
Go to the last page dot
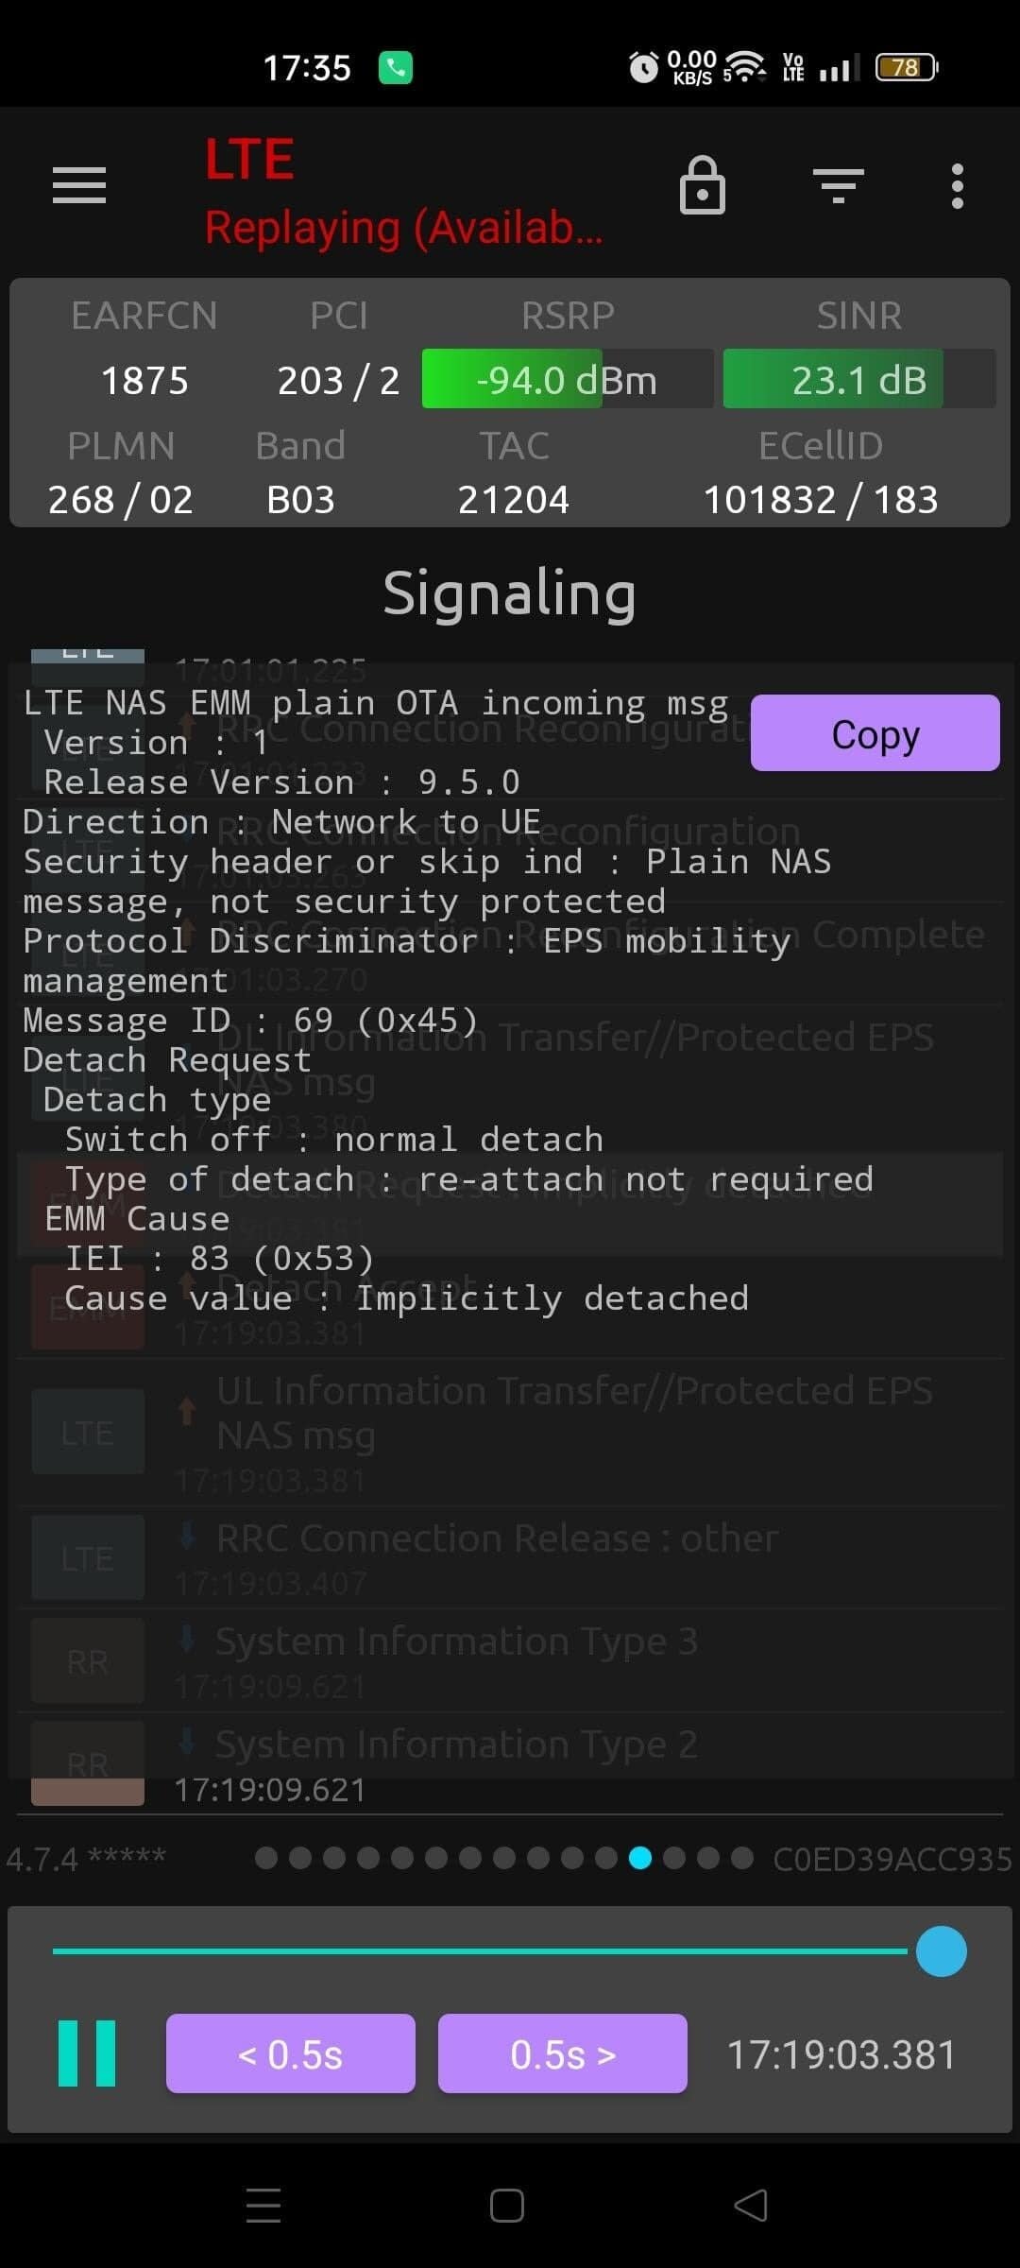[x=742, y=1858]
